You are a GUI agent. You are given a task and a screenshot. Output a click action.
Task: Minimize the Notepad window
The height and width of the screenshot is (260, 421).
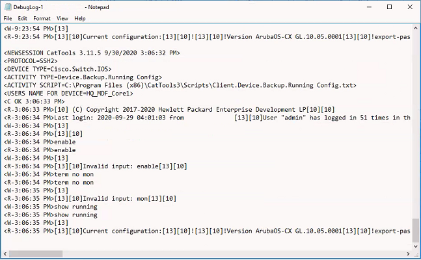click(x=369, y=7)
